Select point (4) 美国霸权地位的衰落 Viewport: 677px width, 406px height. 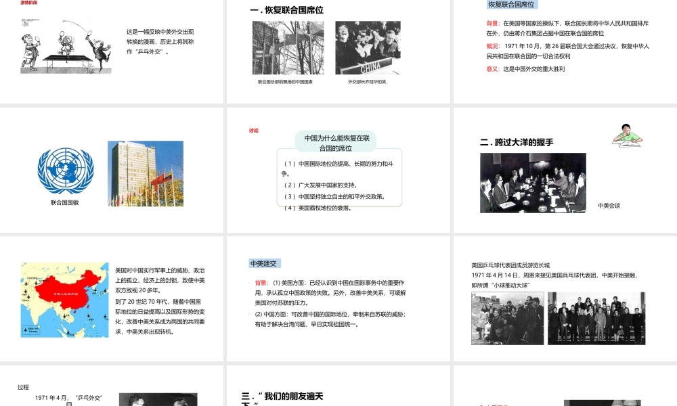point(318,208)
